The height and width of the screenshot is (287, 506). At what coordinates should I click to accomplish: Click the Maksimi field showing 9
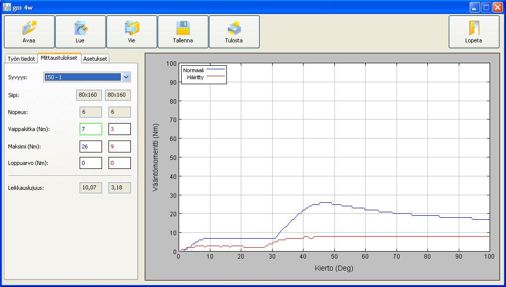tap(119, 146)
